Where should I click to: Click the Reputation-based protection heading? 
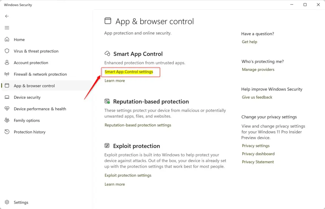pos(151,102)
